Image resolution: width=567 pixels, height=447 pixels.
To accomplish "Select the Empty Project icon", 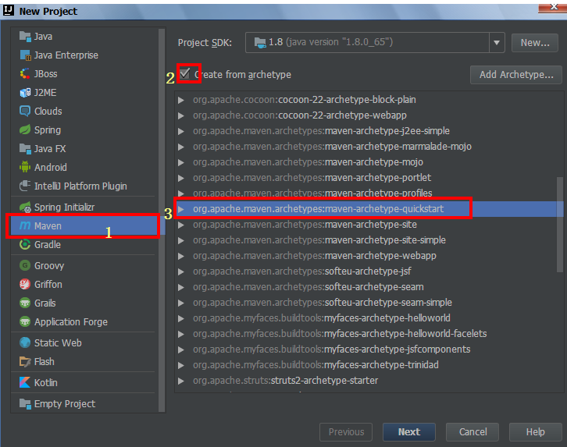I will coord(25,403).
